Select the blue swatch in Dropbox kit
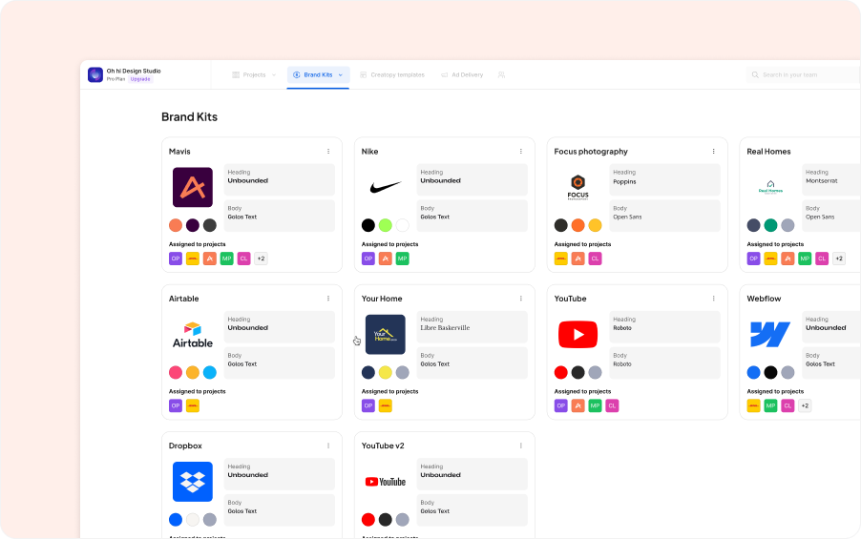Screen dimensions: 861x539 pos(176,520)
